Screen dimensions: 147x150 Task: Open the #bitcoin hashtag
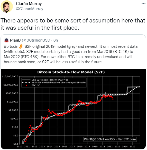click(11, 46)
